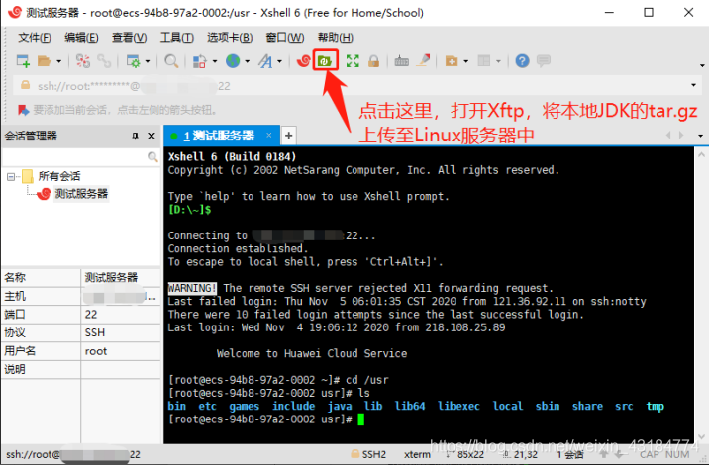Click the new folder plus toolbar icon
The width and height of the screenshot is (709, 465).
[x=452, y=61]
